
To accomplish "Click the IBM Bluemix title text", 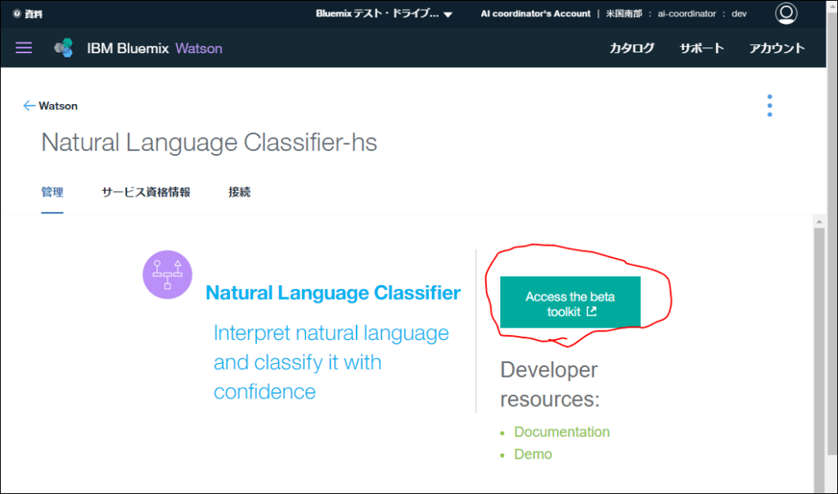I will (x=128, y=48).
